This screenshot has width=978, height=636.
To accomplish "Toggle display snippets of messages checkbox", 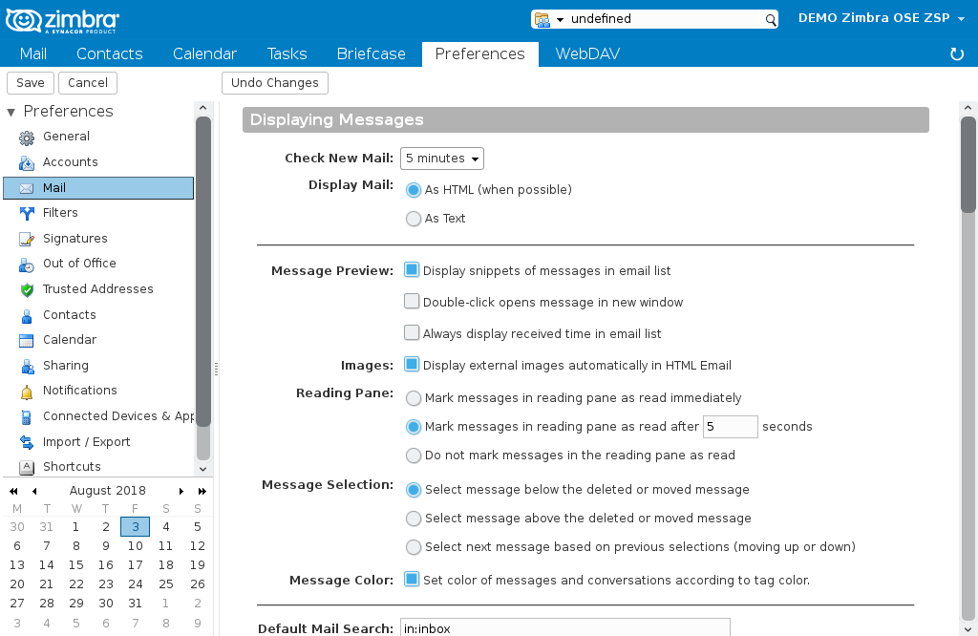I will 412,270.
